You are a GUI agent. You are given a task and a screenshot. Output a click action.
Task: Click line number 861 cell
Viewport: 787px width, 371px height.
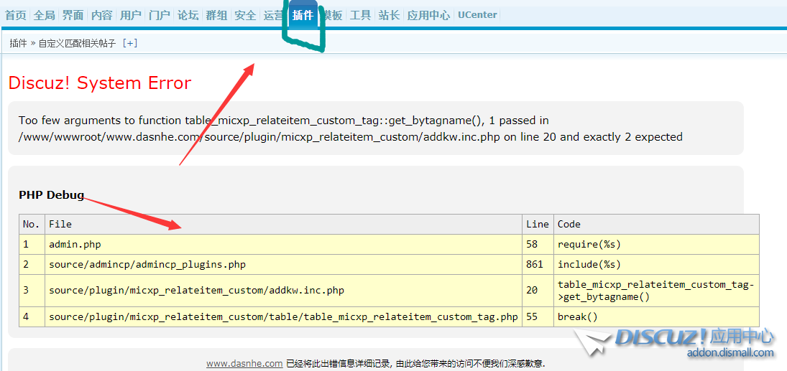click(x=538, y=264)
